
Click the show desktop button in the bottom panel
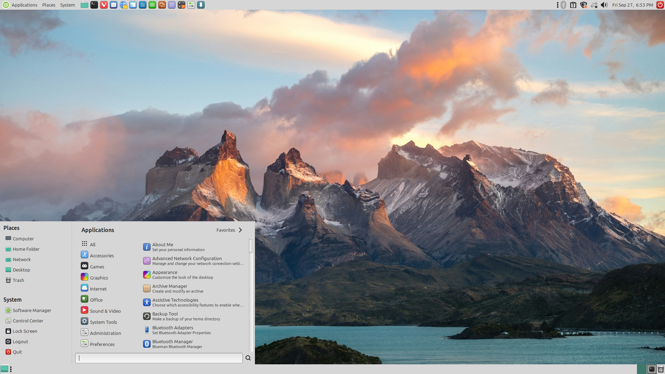[4, 369]
